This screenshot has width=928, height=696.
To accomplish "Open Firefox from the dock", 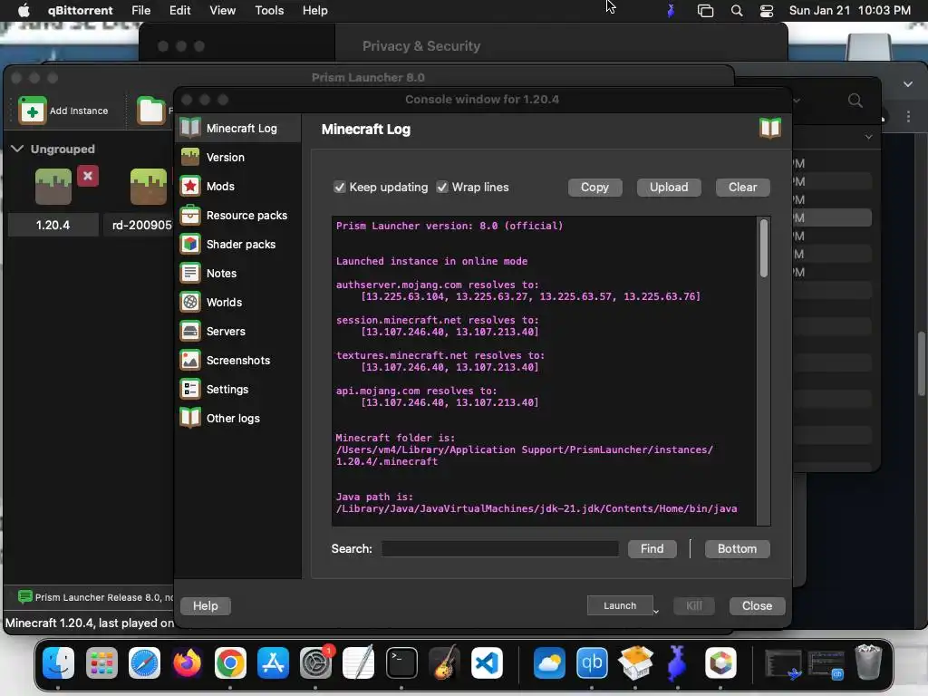I will coord(187,662).
